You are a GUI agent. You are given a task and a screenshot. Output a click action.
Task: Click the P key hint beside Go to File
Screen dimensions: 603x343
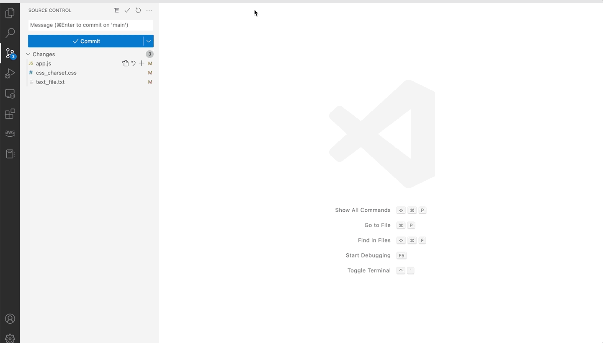point(411,225)
